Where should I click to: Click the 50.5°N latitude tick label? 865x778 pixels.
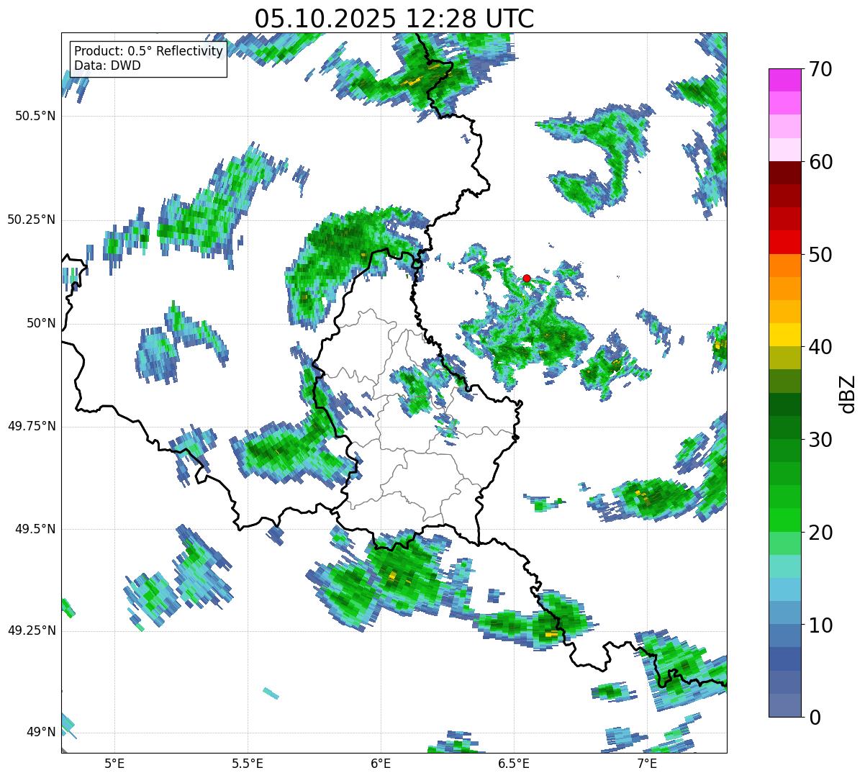(x=36, y=116)
